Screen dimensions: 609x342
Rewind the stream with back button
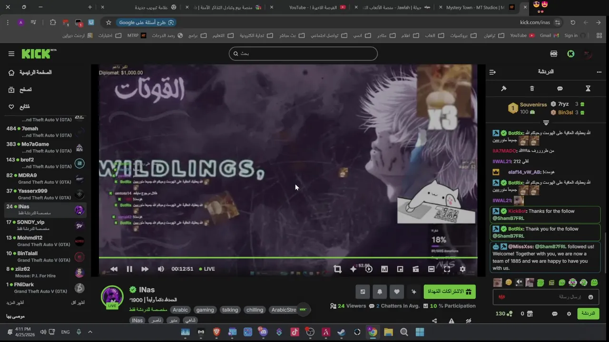coord(114,269)
